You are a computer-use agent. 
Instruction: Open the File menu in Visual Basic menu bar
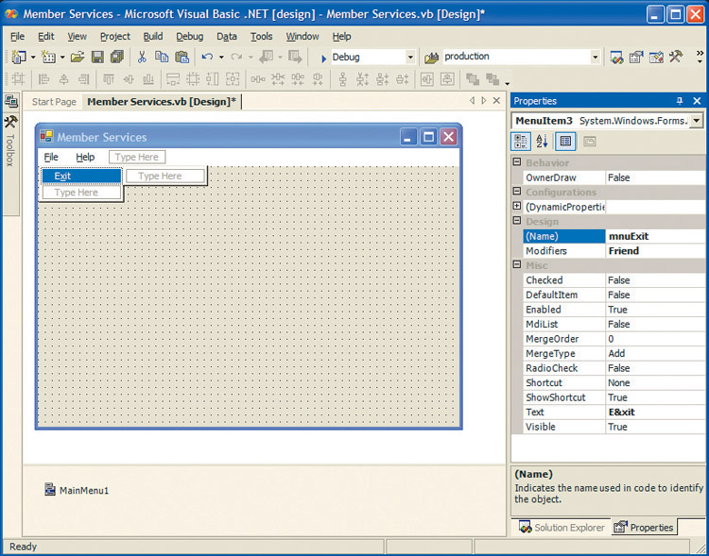point(18,36)
